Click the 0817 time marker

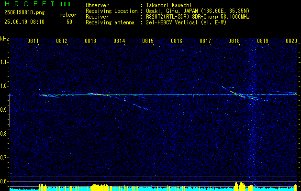[x=205, y=41]
